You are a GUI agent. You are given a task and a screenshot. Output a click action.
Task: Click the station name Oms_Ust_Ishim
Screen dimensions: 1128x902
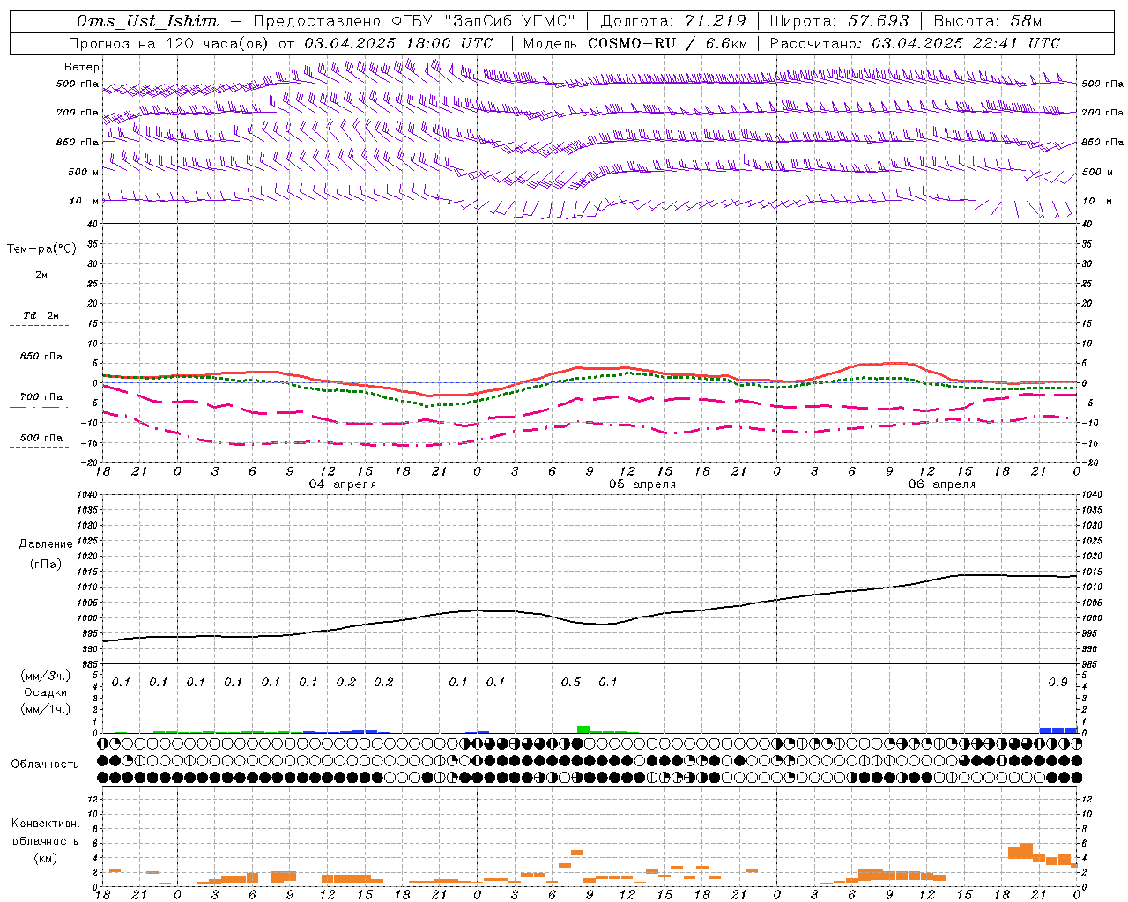(147, 21)
